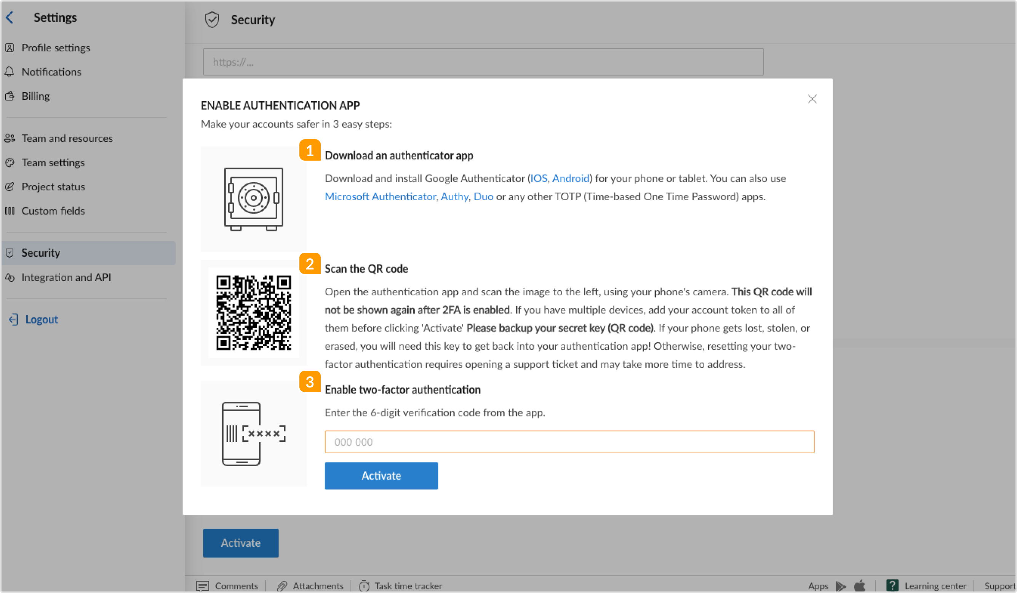The height and width of the screenshot is (593, 1017).
Task: Click the Custom fields icon
Action: pyautogui.click(x=11, y=210)
